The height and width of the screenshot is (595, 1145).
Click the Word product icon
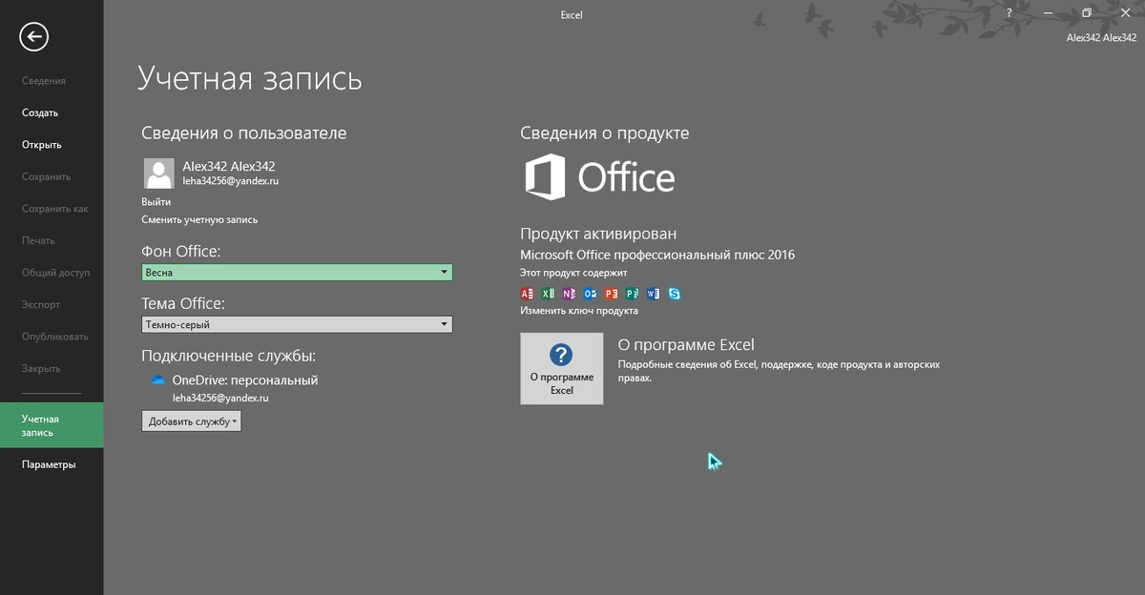(x=653, y=294)
